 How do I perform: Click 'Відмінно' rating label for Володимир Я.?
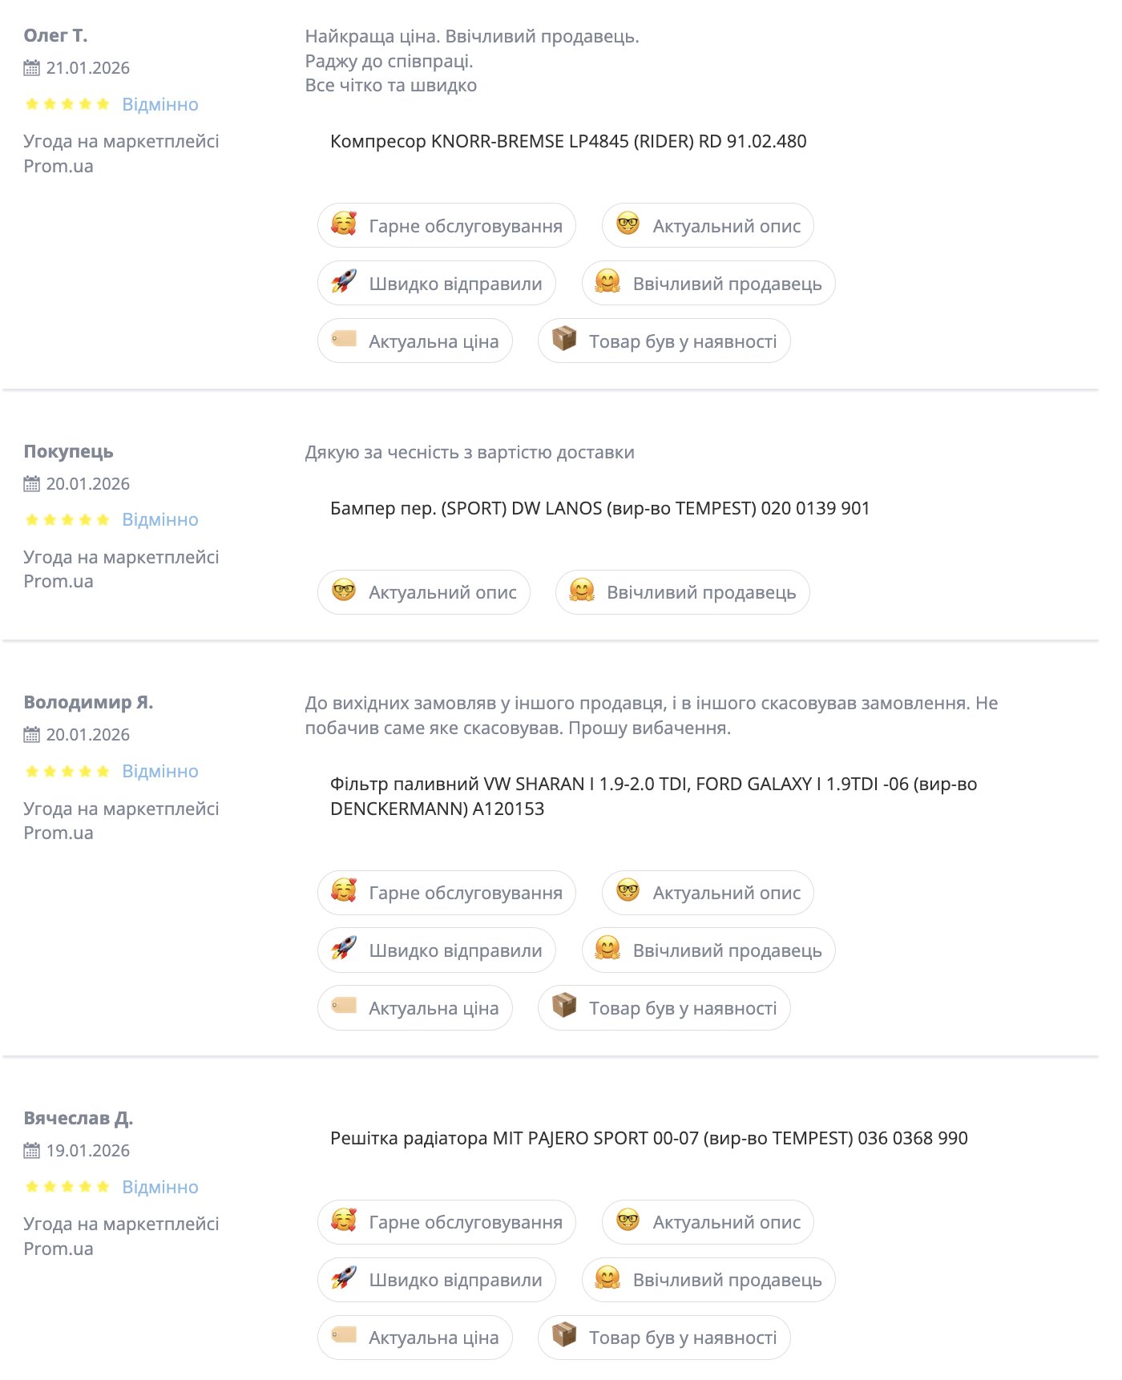pyautogui.click(x=160, y=772)
